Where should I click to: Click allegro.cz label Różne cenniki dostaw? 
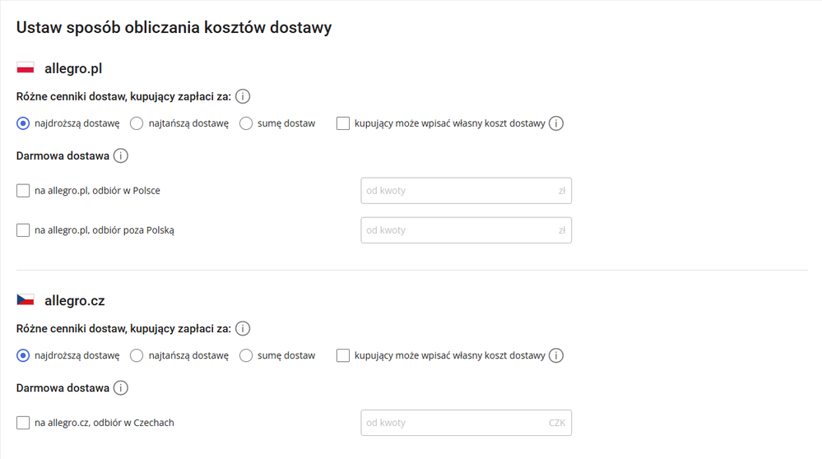pyautogui.click(x=123, y=328)
